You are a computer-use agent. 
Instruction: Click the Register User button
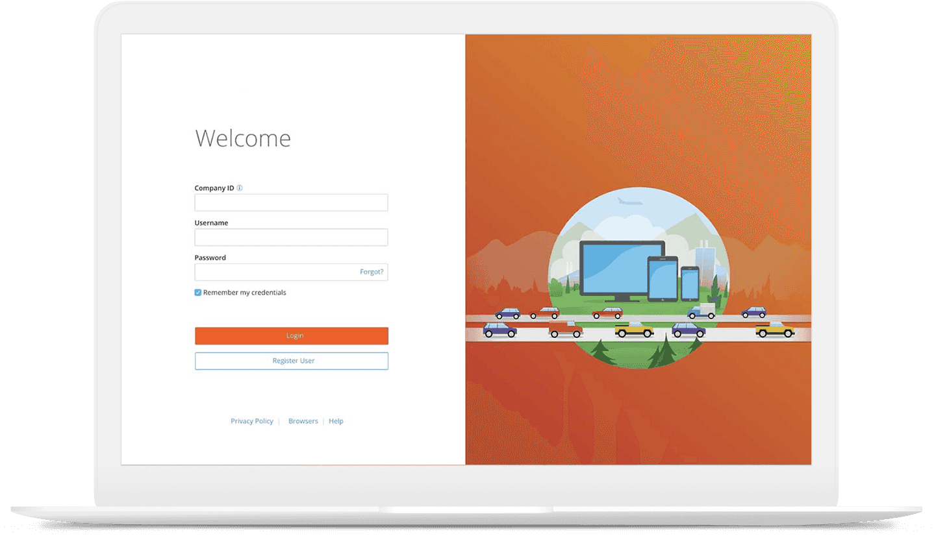(x=291, y=361)
